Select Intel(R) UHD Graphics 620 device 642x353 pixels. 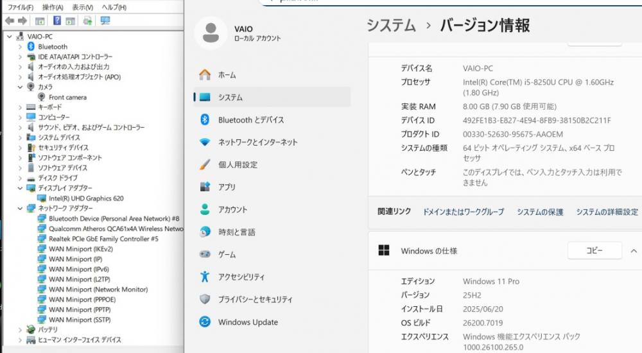pos(86,198)
